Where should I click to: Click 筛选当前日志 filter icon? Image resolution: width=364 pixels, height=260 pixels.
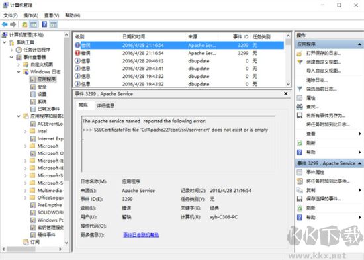300,89
